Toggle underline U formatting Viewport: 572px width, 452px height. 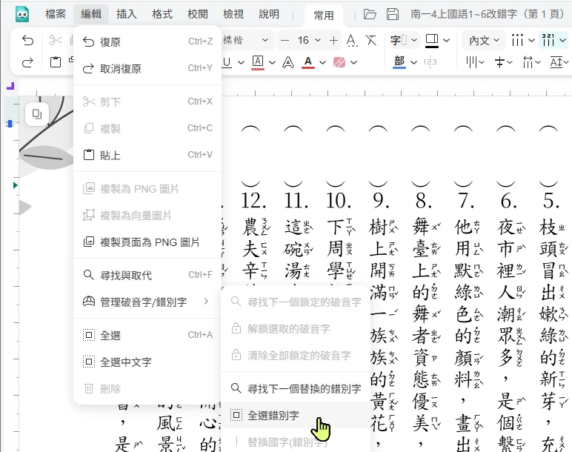click(227, 62)
